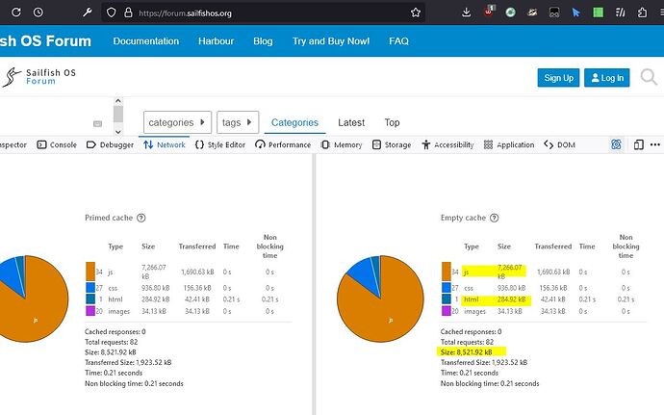
Task: Open the tags dropdown filter
Action: 238,122
